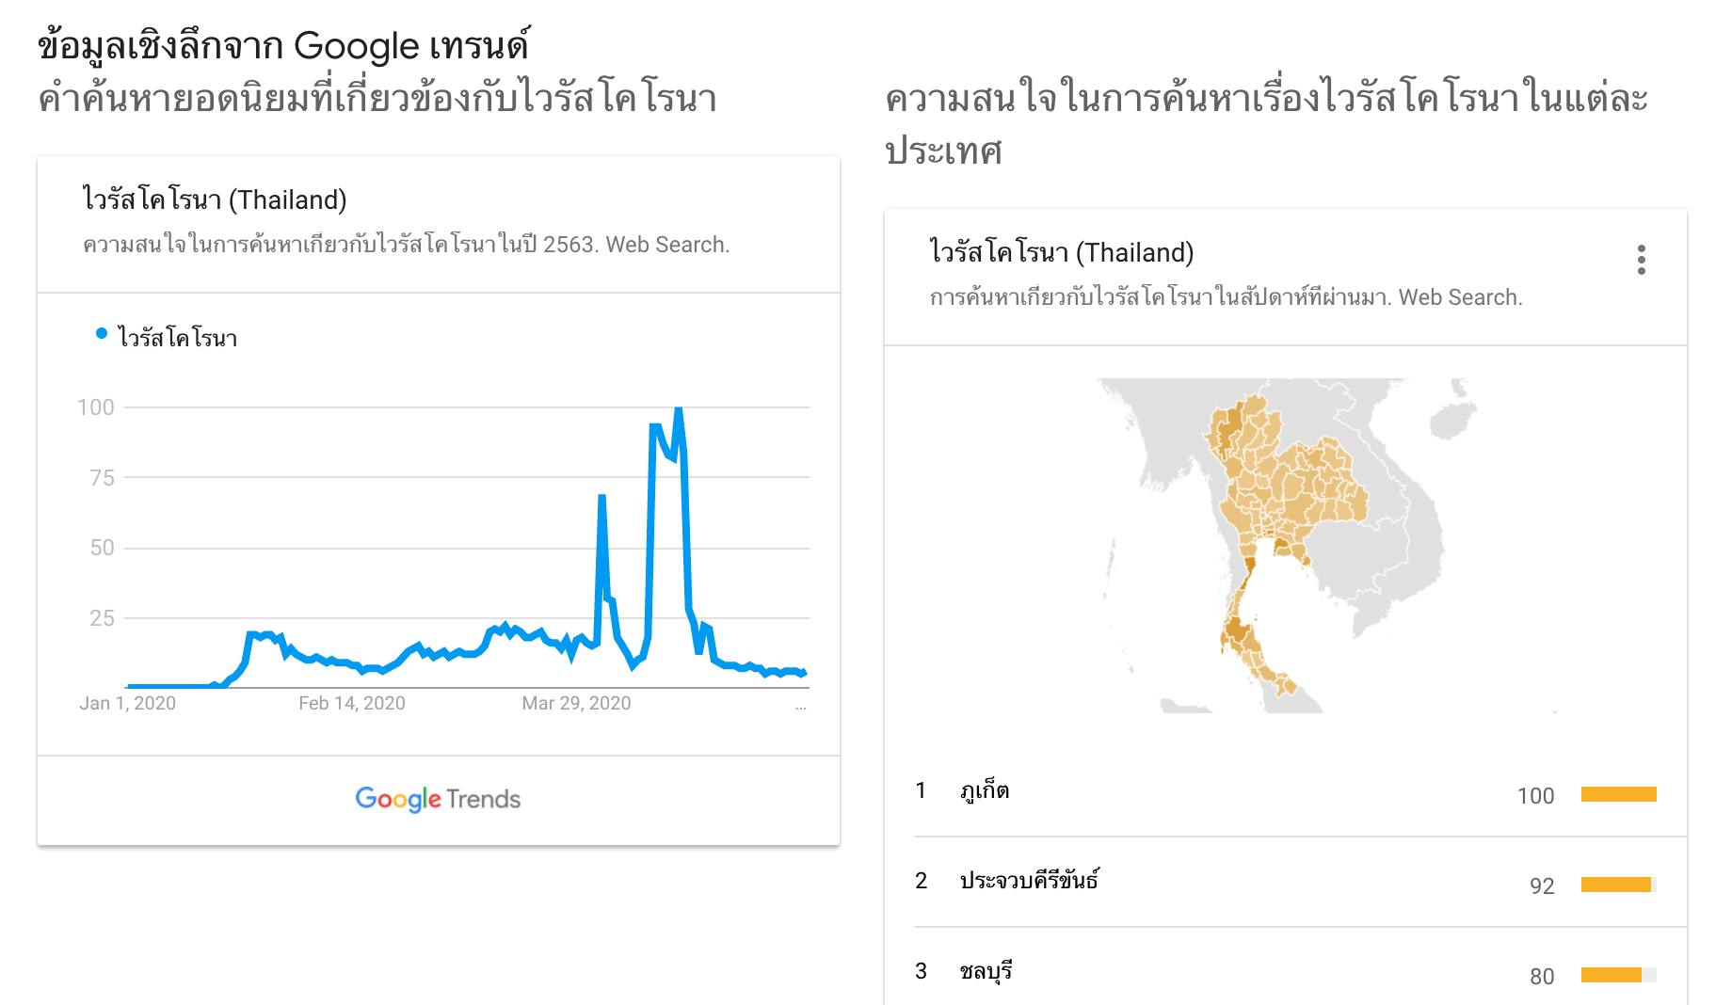
Task: Click the highest peak of the trend line
Action: (x=679, y=410)
